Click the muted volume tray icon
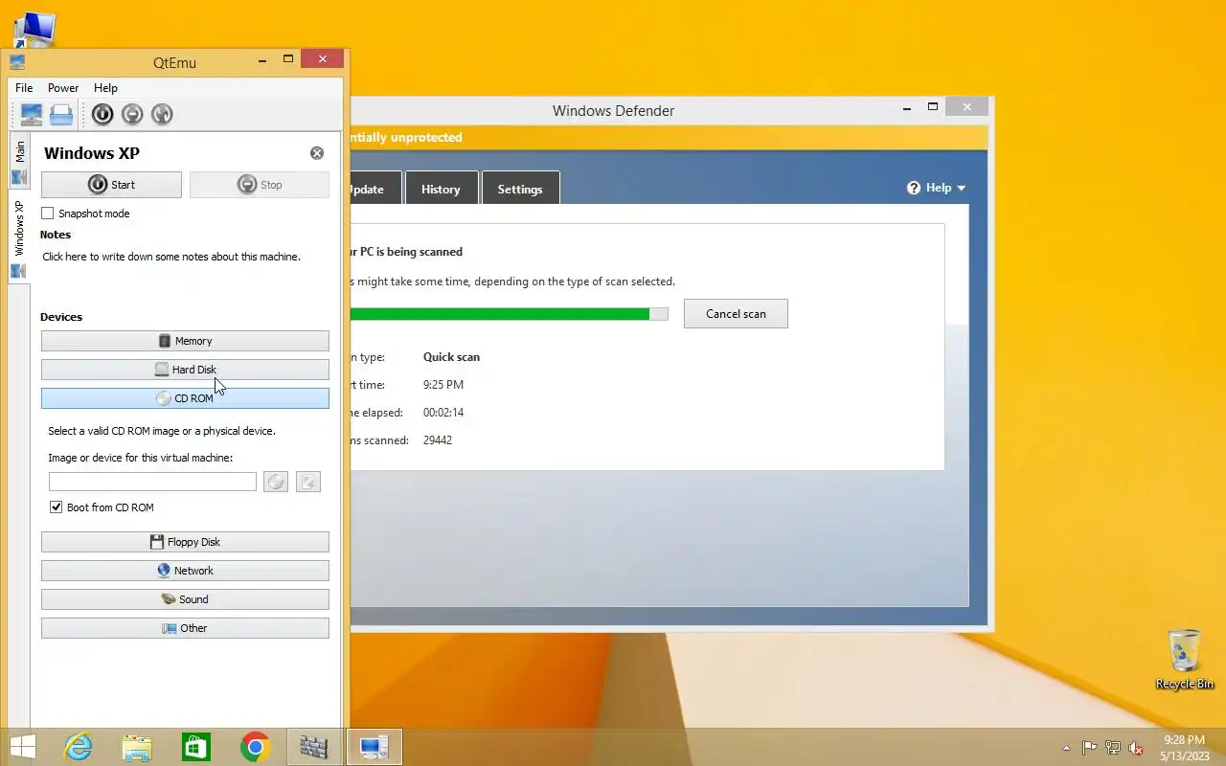Screen dimensions: 1226x766 pos(1136,748)
